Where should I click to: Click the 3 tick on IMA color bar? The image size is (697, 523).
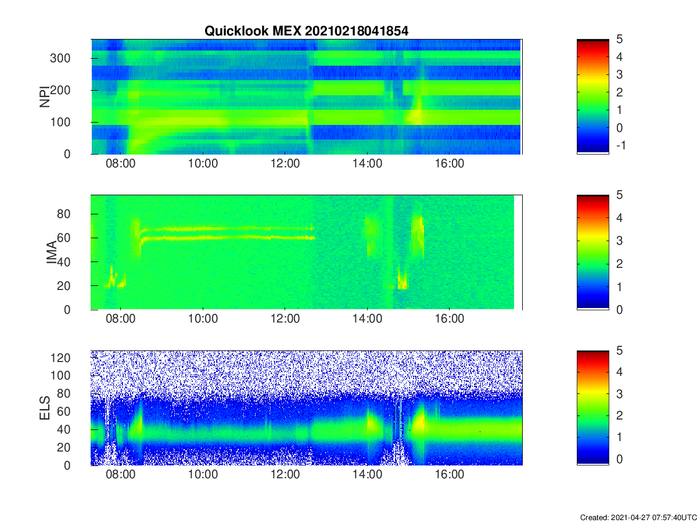point(619,241)
